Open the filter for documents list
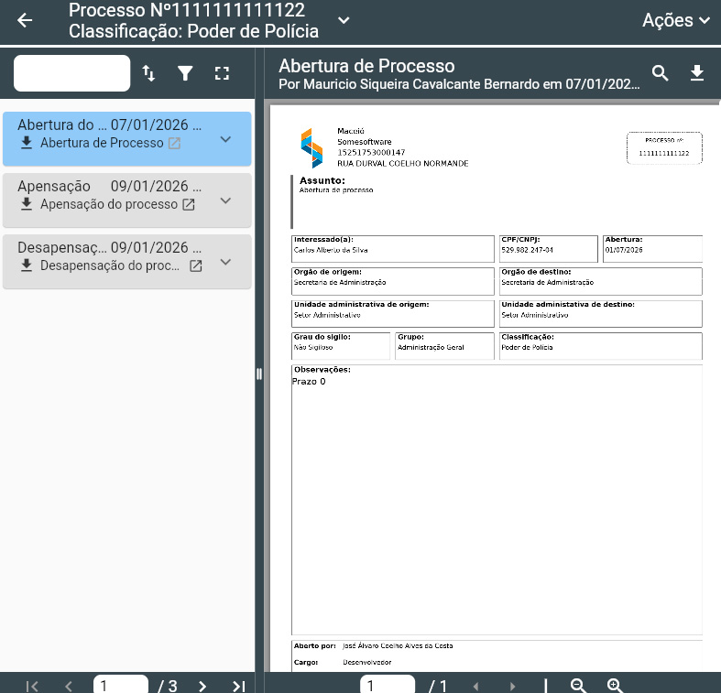The image size is (721, 693). (186, 73)
